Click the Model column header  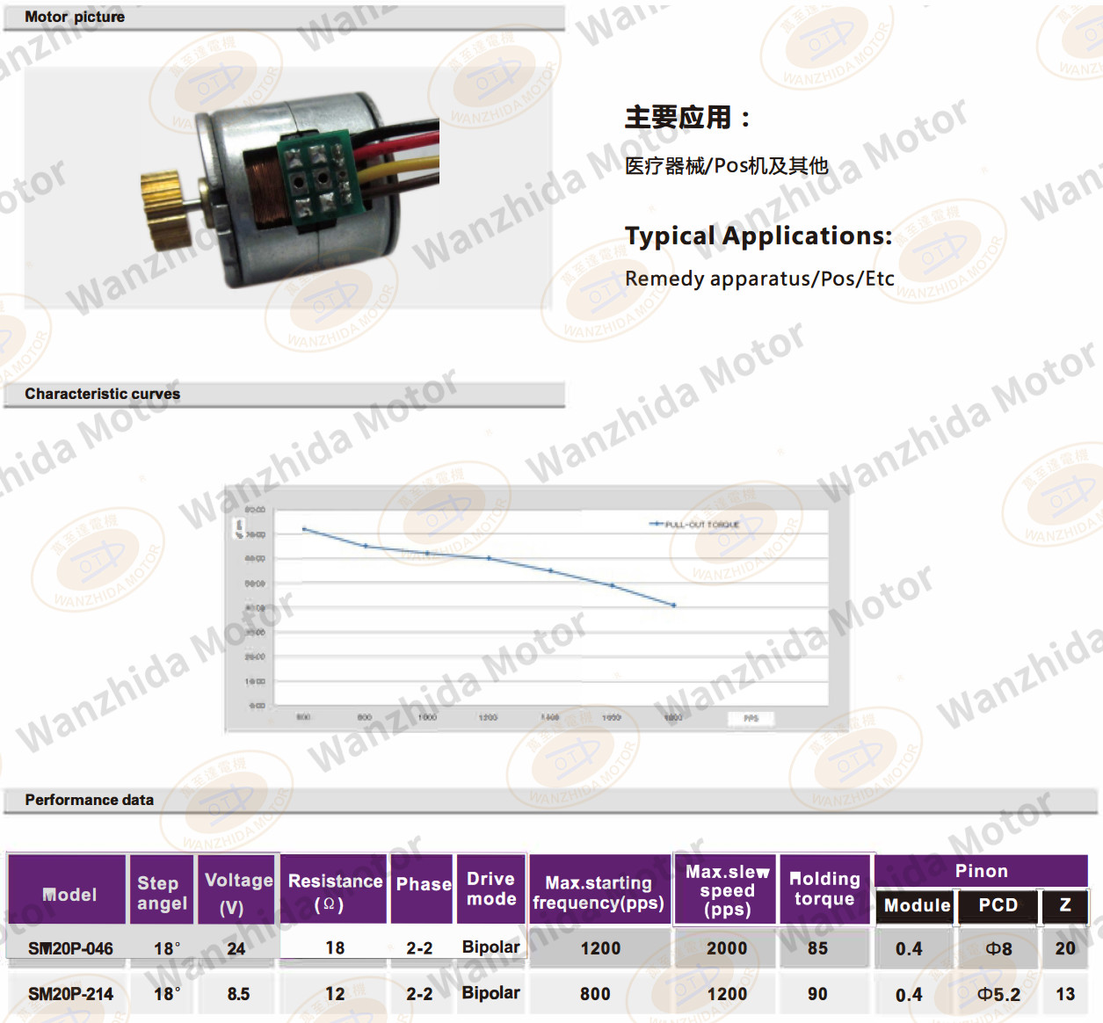[x=68, y=889]
